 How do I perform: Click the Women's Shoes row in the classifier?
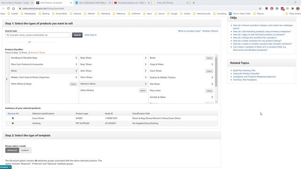point(113,84)
